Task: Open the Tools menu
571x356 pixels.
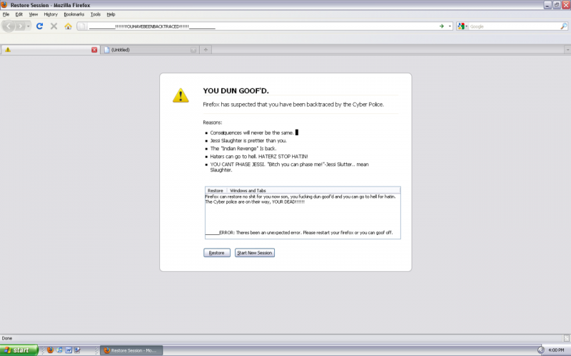Action: click(96, 14)
